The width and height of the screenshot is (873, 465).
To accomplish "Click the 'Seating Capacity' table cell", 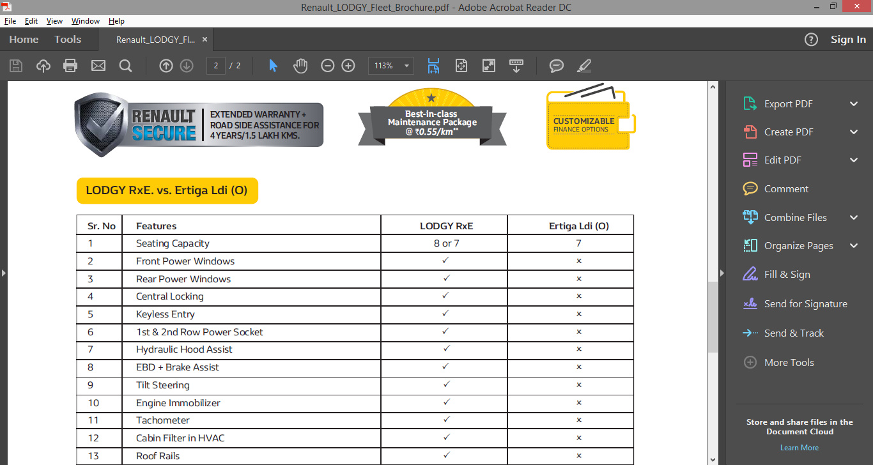I will [251, 243].
